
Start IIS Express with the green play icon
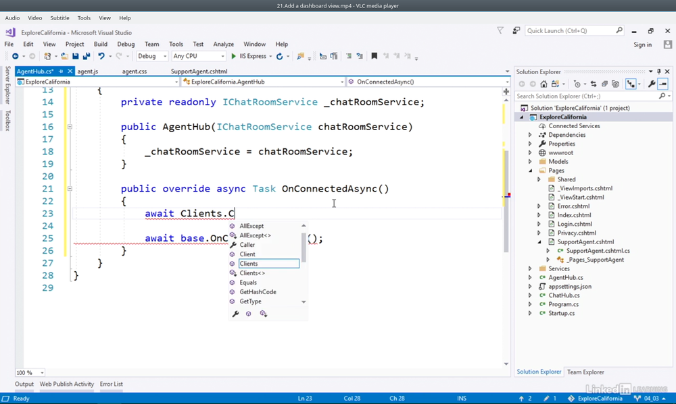[x=234, y=57]
